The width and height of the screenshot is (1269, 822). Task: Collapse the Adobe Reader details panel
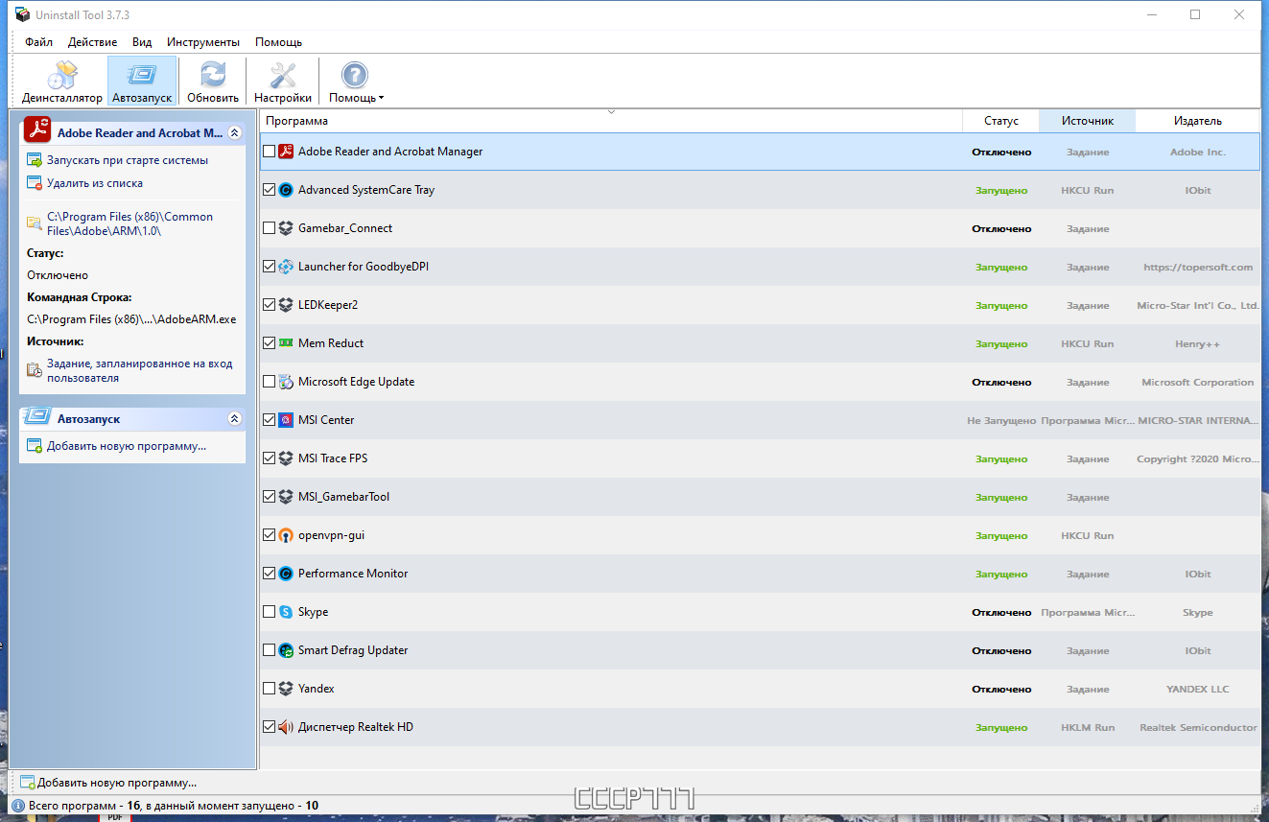235,133
